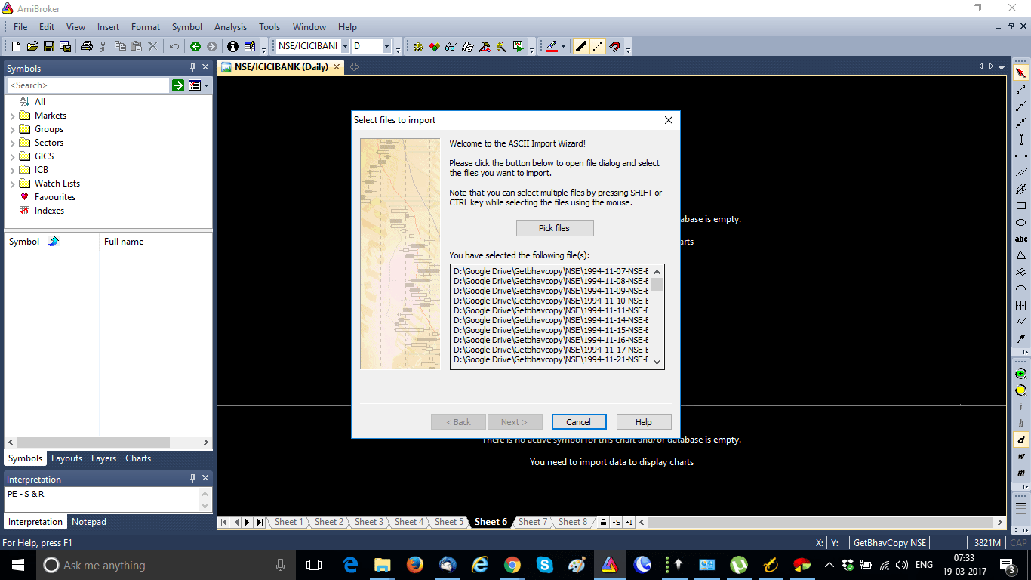Image resolution: width=1031 pixels, height=580 pixels.
Task: Click the Windows Start button
Action: (x=18, y=565)
